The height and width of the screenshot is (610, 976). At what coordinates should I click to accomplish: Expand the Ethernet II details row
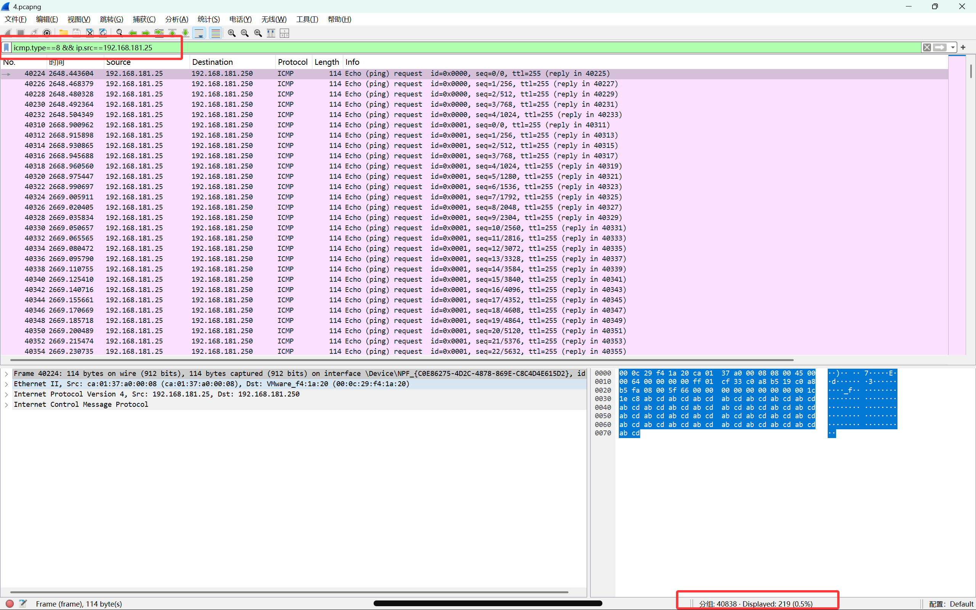[6, 384]
